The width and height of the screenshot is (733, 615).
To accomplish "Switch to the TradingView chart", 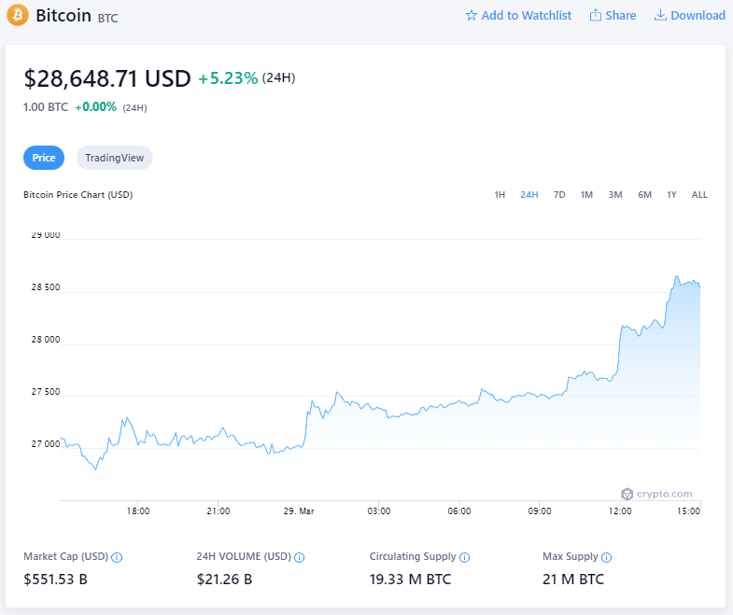I will 115,158.
